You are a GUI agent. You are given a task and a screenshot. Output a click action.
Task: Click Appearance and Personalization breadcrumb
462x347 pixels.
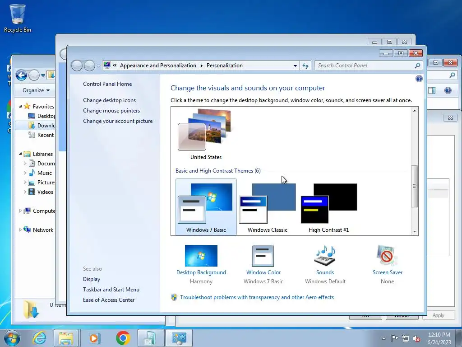point(158,66)
